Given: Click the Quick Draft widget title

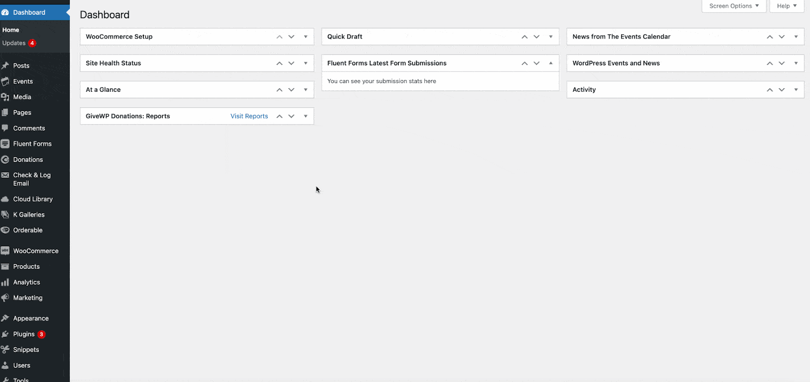Looking at the screenshot, I should [345, 36].
